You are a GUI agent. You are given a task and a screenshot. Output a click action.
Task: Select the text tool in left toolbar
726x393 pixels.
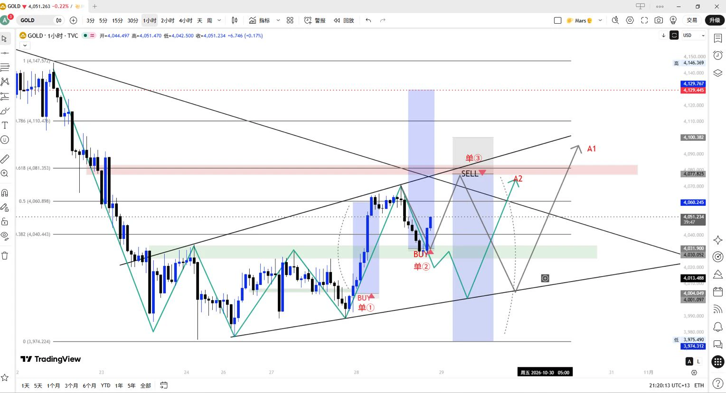coord(5,125)
